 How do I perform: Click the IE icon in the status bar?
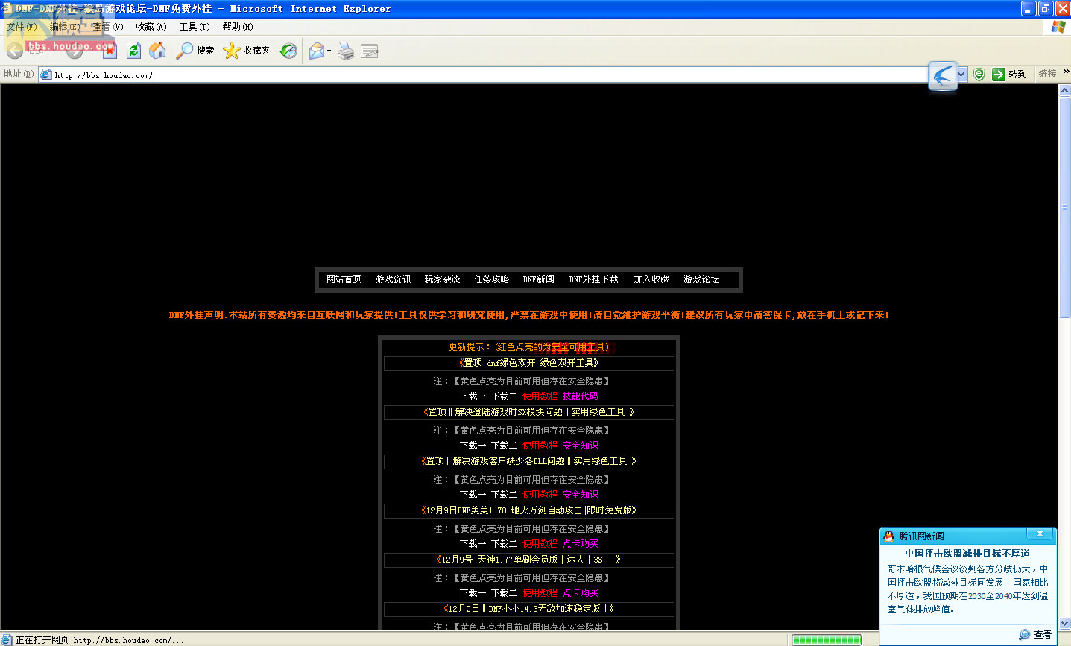click(7, 640)
